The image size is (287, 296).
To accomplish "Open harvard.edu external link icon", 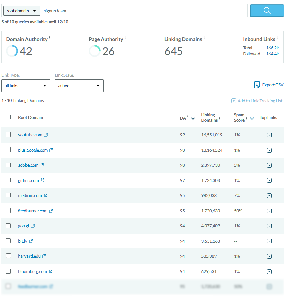I will 44,256.
